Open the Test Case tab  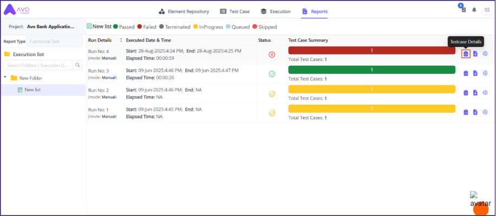click(235, 11)
